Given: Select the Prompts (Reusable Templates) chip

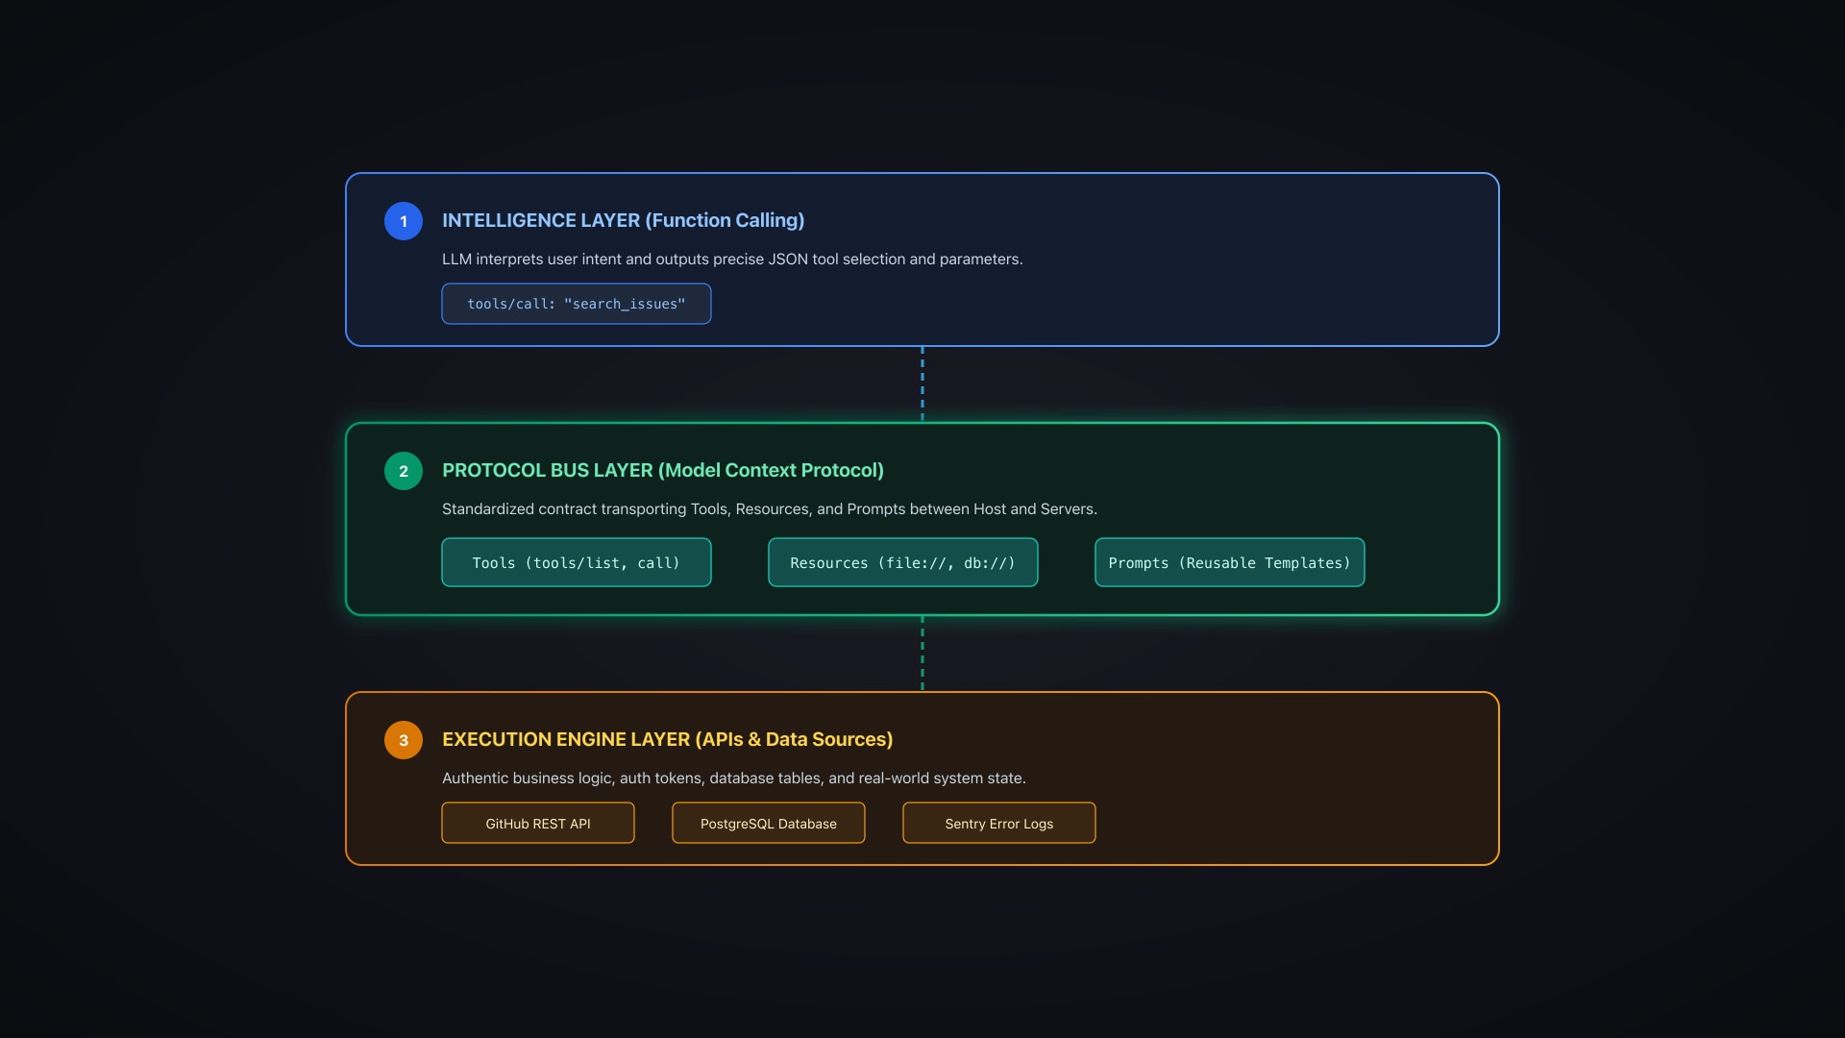Looking at the screenshot, I should tap(1230, 562).
